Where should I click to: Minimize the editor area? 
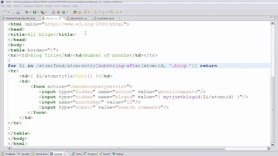point(271,17)
